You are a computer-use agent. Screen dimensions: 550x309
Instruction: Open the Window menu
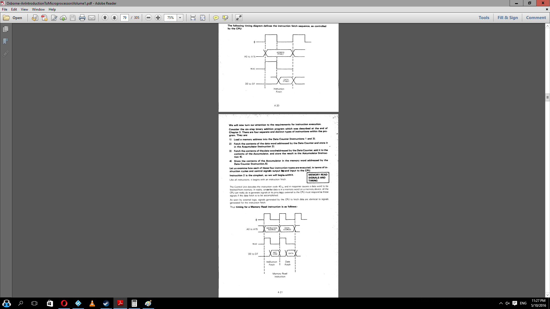point(38,9)
